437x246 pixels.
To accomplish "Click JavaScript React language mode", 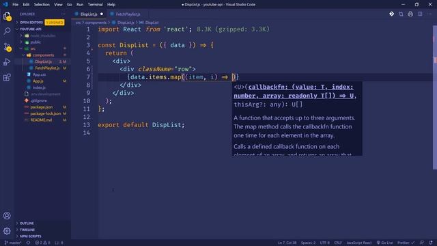I will point(359,243).
